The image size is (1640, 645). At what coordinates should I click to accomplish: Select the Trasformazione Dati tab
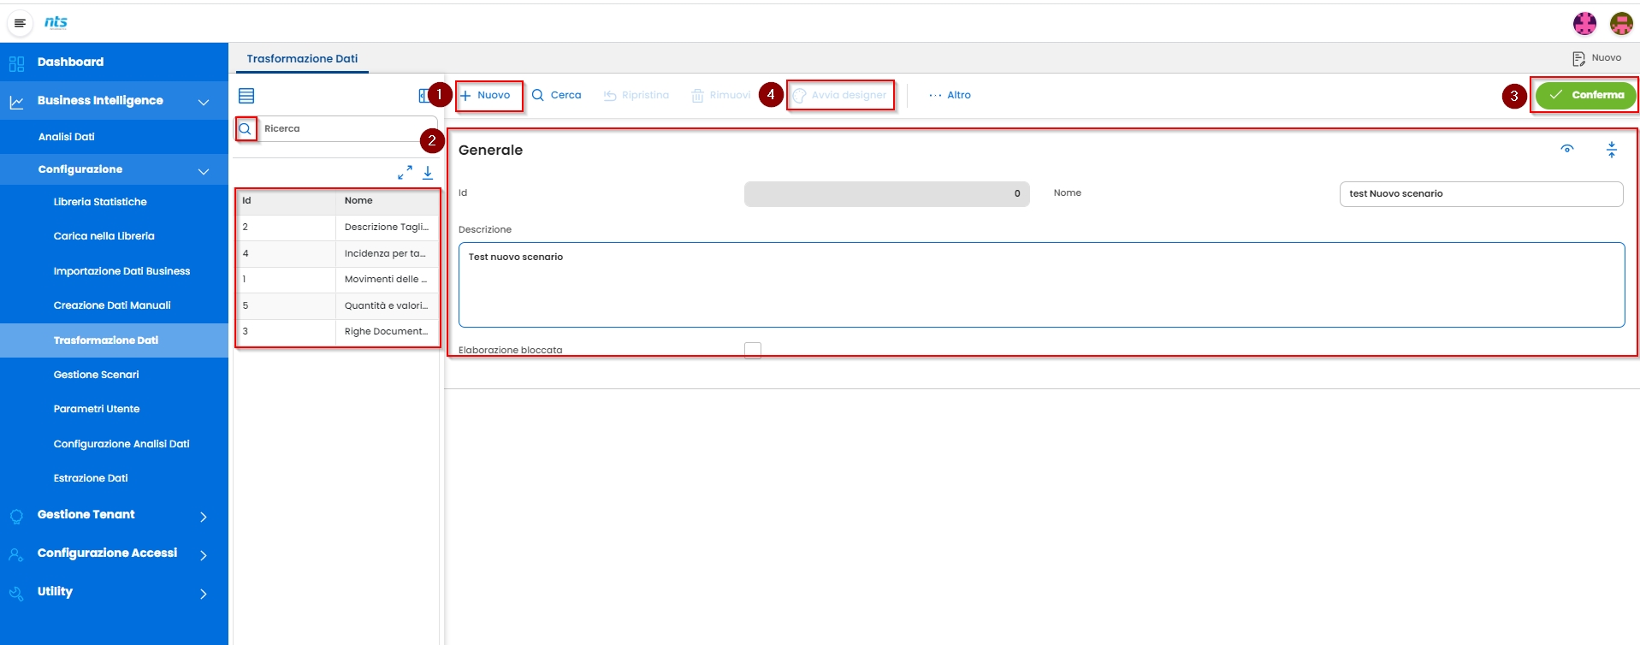(302, 58)
